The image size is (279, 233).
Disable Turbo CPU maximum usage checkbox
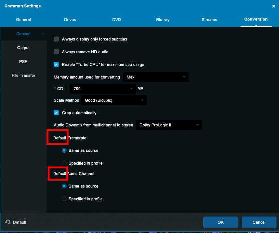pyautogui.click(x=56, y=65)
